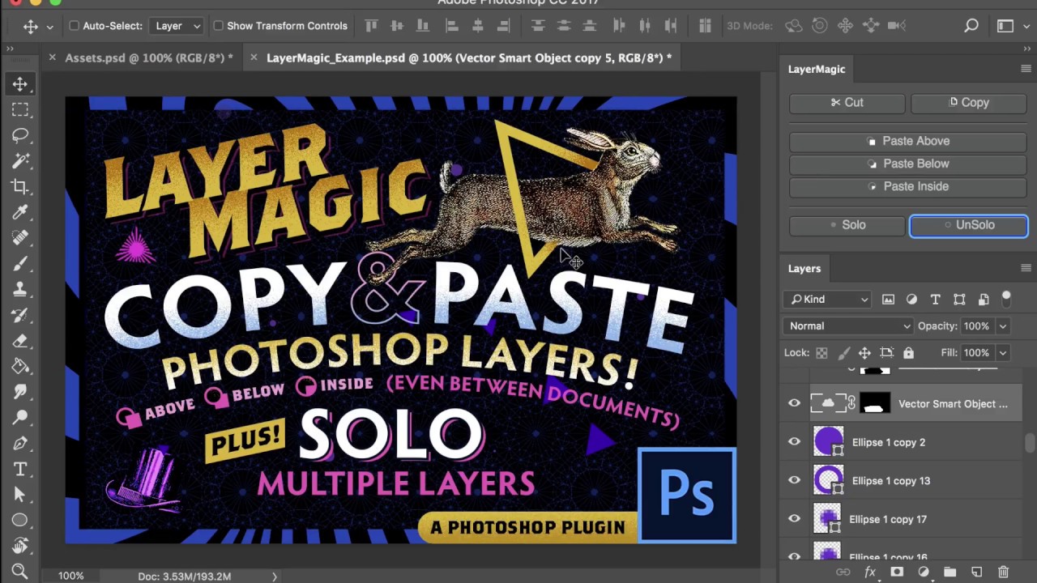This screenshot has height=583, width=1037.
Task: Enable Show Transform Controls checkbox
Action: pos(218,26)
